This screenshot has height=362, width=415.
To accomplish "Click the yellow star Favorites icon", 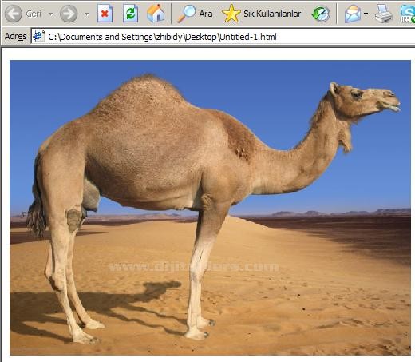I will pyautogui.click(x=231, y=14).
